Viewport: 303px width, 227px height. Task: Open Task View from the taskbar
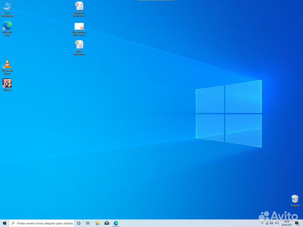click(x=88, y=223)
